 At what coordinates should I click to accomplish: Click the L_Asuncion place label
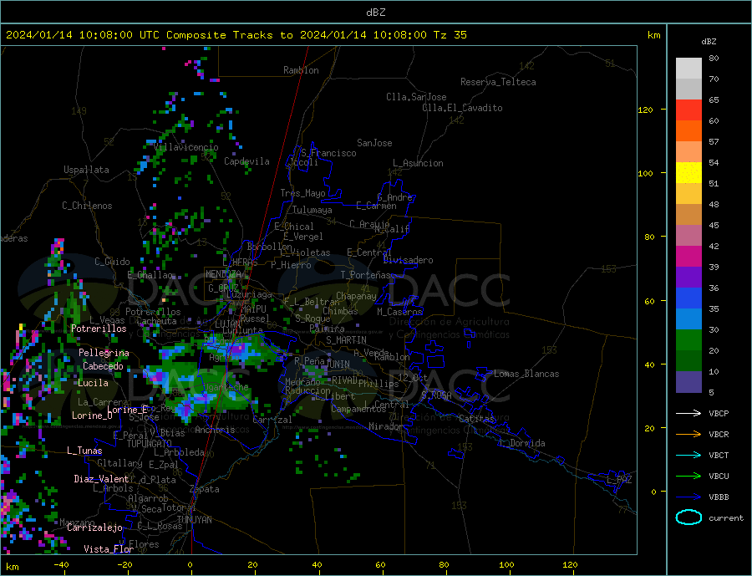(x=418, y=163)
